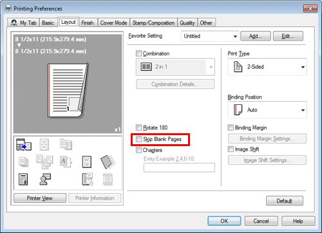The height and width of the screenshot is (233, 322).
Task: Click the document with lock icon
Action: click(23, 180)
